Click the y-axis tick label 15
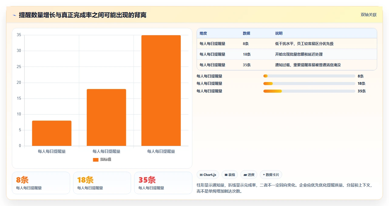 (19, 98)
